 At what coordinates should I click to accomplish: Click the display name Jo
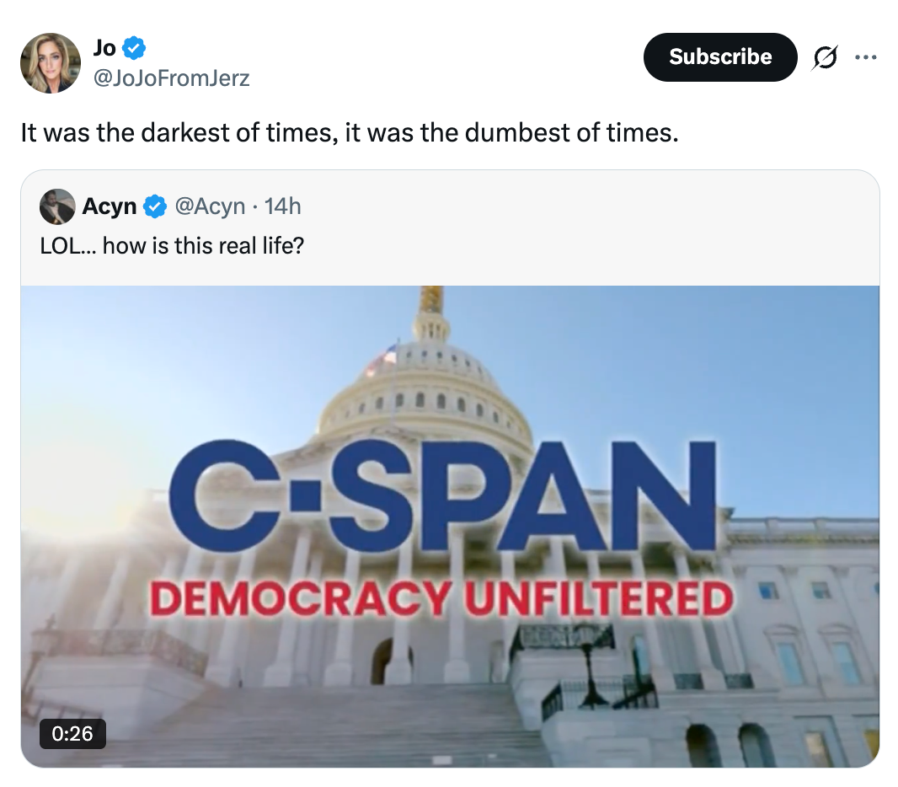point(104,47)
